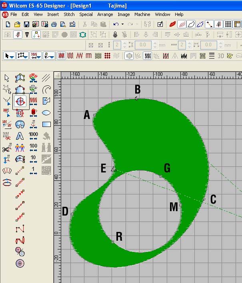
Task: Open the Stitch menu
Action: coord(69,14)
